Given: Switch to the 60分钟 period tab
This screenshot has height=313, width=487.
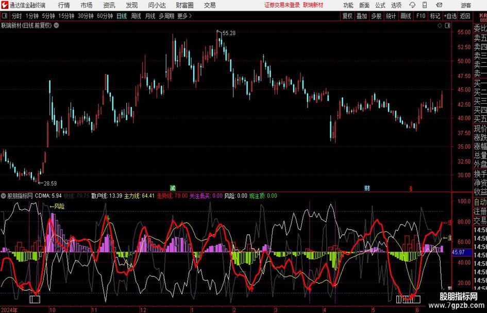Looking at the screenshot, I should [x=105, y=16].
